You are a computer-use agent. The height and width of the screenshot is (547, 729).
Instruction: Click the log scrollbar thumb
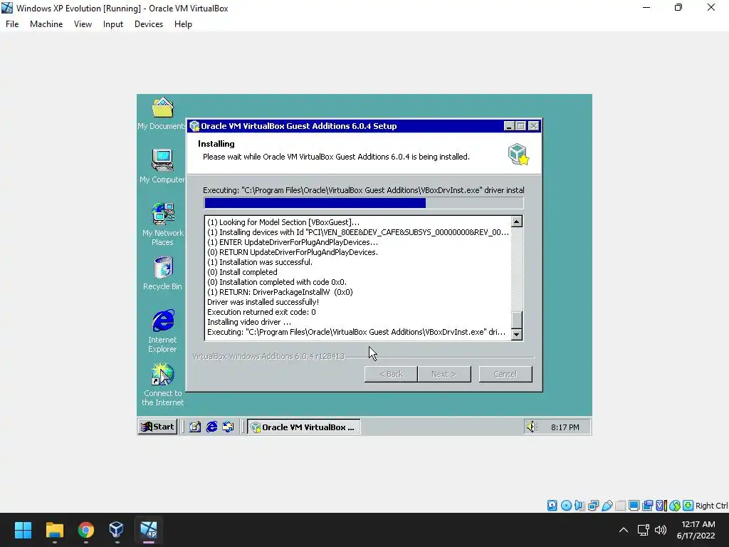[x=517, y=320]
